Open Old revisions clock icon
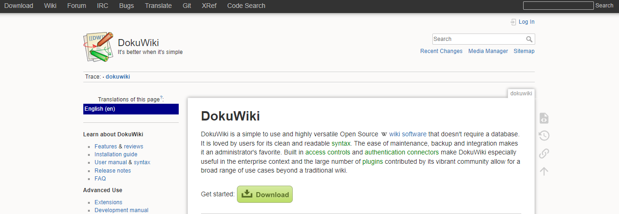The width and height of the screenshot is (619, 214). coord(544,135)
